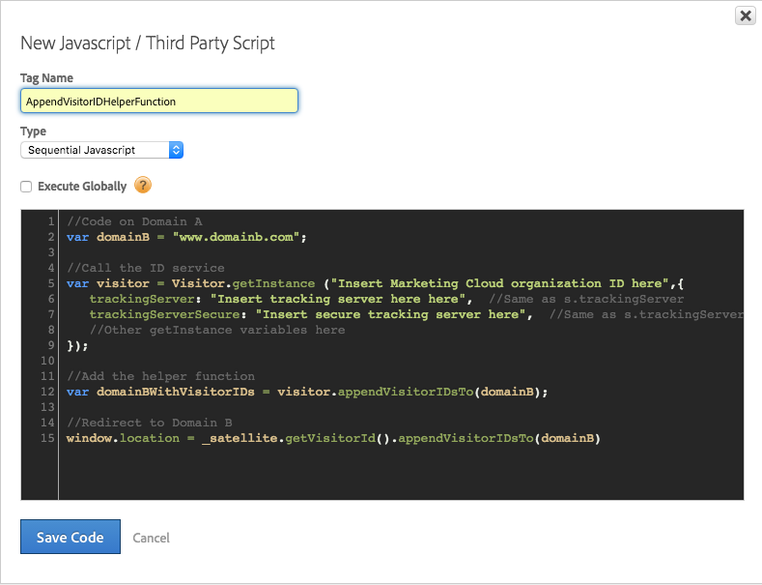
Task: Click the Visitor.getInstance line in the editor
Action: [x=375, y=283]
